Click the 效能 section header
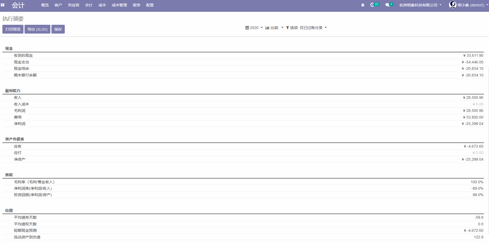This screenshot has height=244, width=489. (9, 175)
